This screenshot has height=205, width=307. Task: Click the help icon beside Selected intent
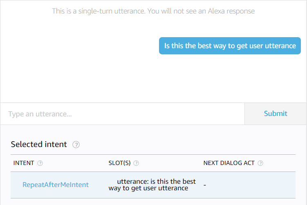pos(76,145)
